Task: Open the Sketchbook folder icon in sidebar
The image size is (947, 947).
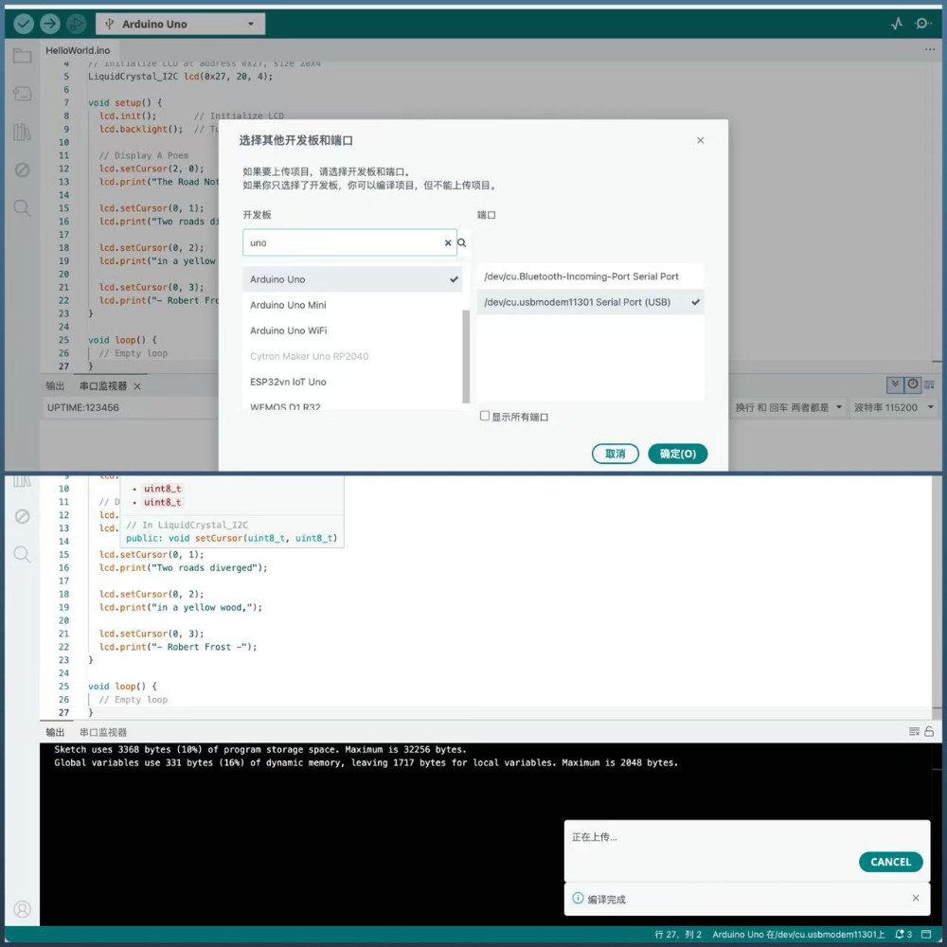Action: 23,56
